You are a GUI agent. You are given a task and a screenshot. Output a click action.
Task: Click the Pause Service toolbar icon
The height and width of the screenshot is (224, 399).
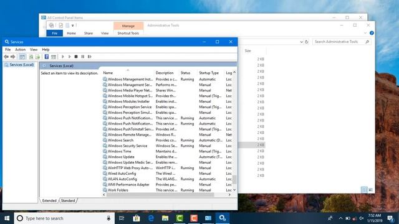pyautogui.click(x=83, y=57)
